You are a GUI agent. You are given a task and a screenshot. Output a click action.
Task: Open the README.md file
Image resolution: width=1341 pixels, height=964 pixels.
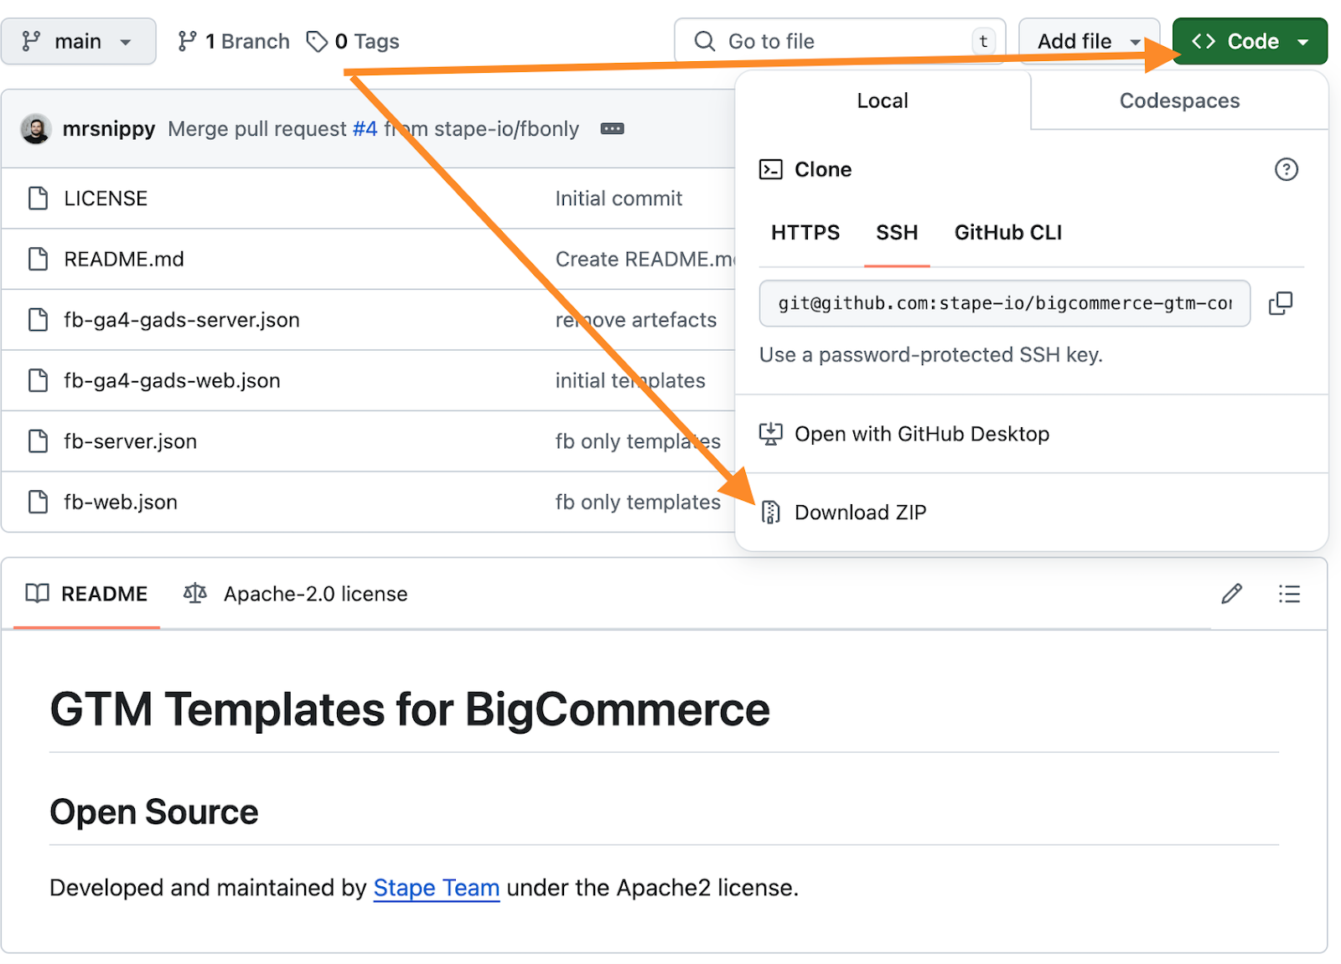(x=124, y=259)
